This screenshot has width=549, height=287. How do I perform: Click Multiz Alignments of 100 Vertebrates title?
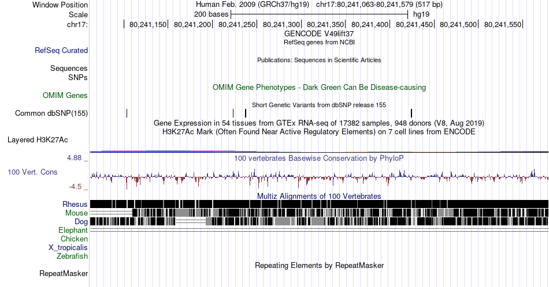coord(319,196)
